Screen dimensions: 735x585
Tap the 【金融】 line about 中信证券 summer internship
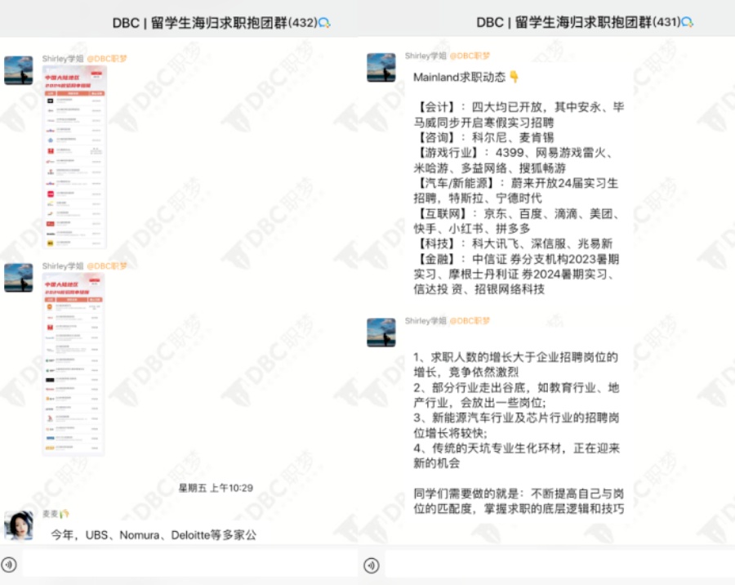tap(517, 274)
